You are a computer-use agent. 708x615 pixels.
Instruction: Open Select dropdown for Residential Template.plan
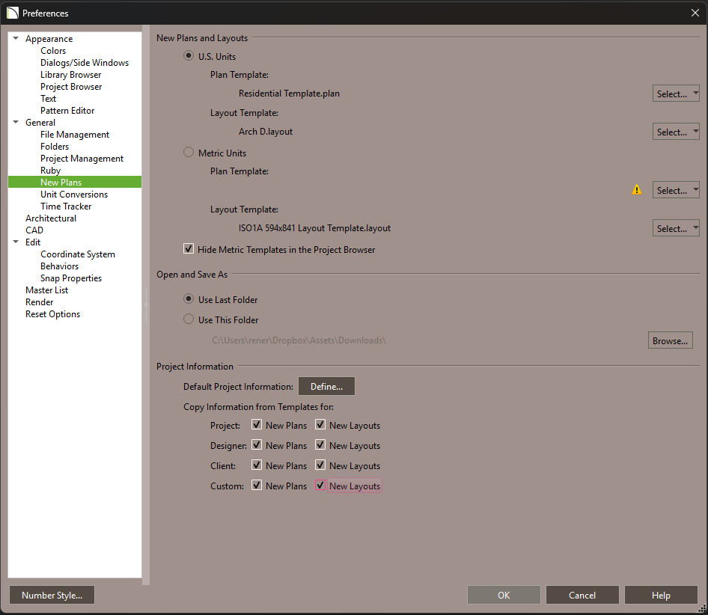(x=676, y=94)
